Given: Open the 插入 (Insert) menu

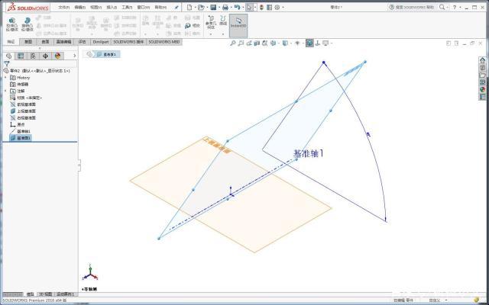Looking at the screenshot, I should (x=112, y=7).
